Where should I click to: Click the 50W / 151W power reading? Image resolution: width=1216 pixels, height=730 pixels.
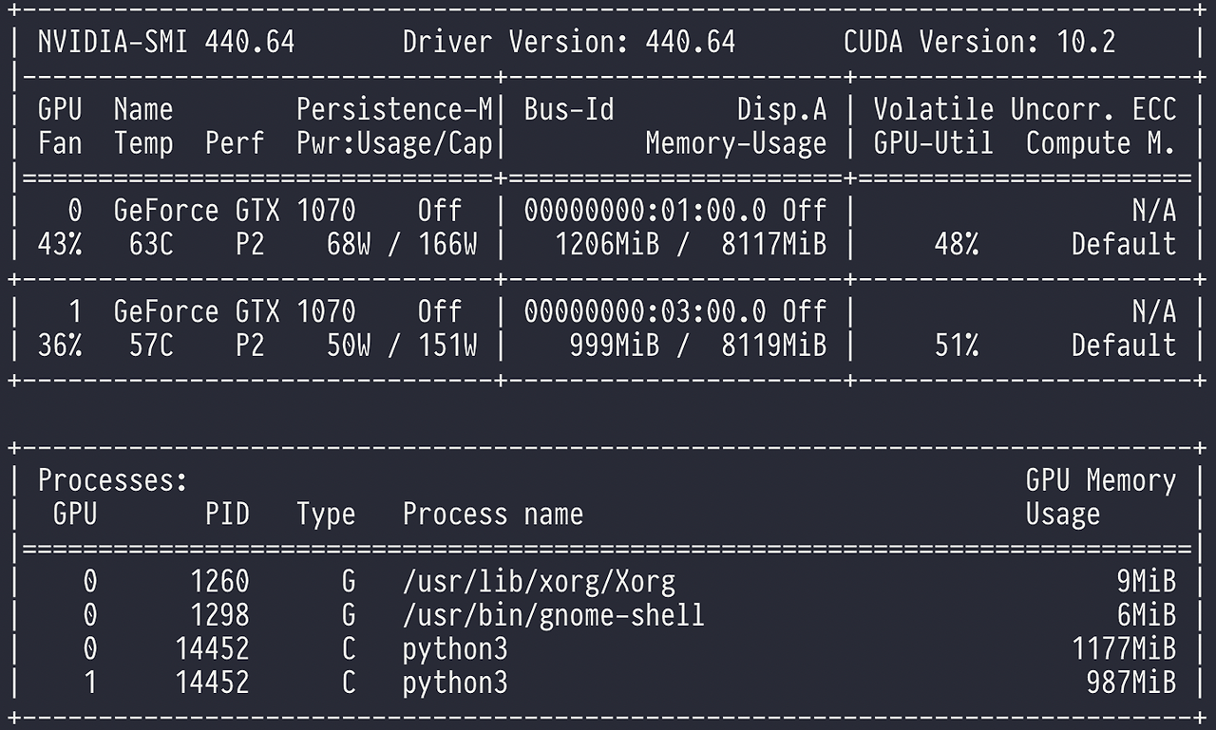coord(402,346)
